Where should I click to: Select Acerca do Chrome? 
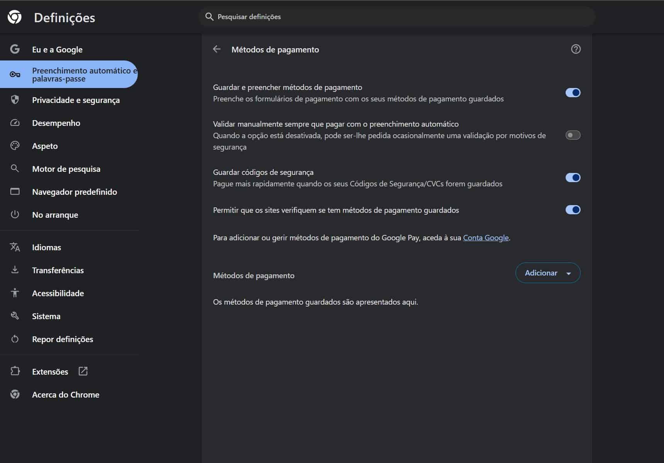tap(66, 394)
